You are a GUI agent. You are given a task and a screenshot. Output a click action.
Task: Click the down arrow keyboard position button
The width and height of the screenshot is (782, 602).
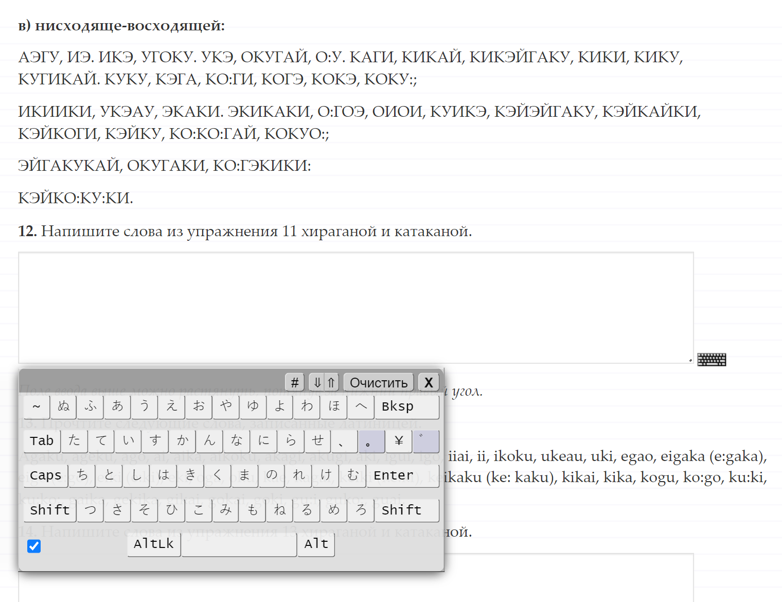[317, 382]
